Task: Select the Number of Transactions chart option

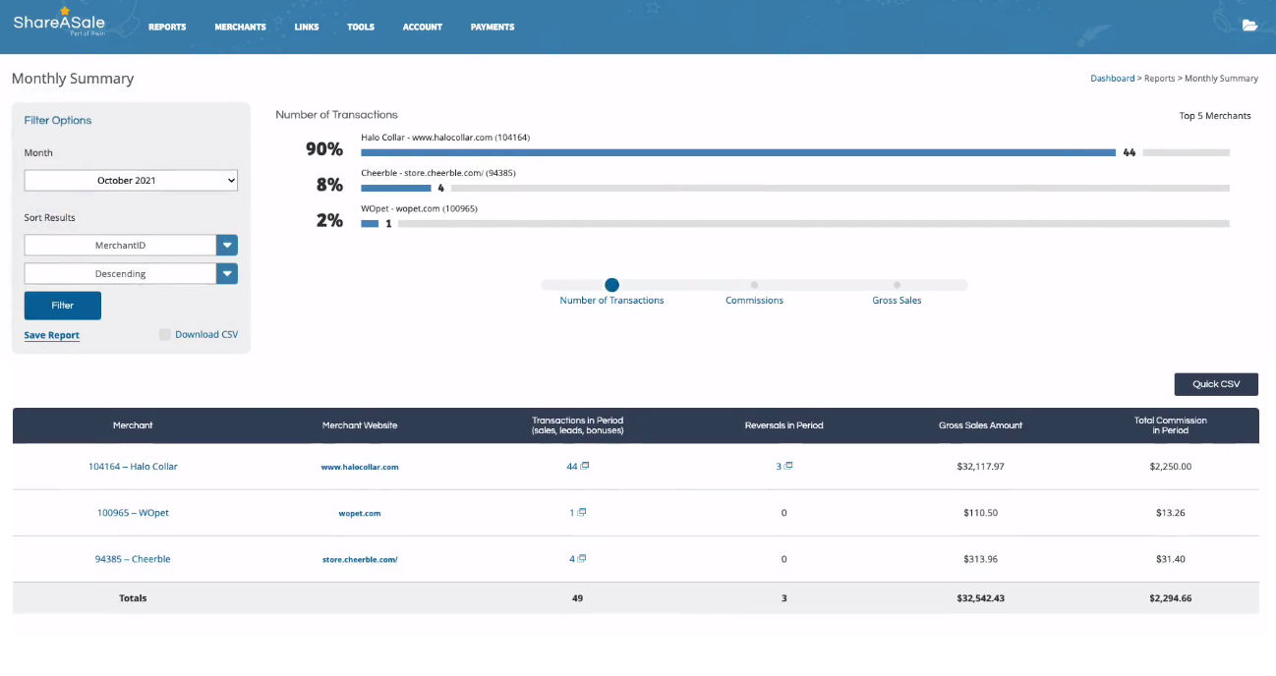Action: (x=611, y=285)
